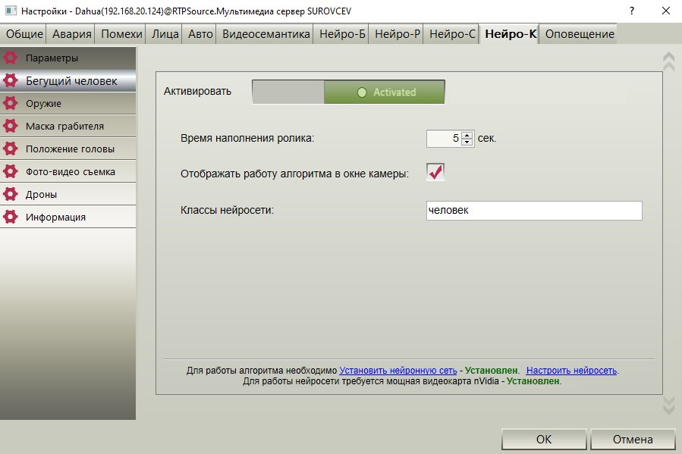Switch to the Нейро-Р tab

pos(398,34)
